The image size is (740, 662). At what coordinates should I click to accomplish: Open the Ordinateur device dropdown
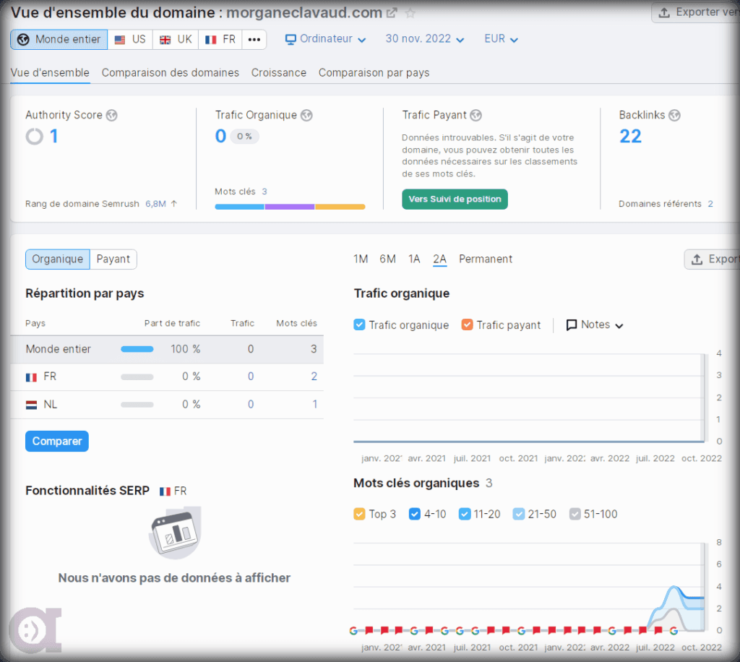coord(326,39)
